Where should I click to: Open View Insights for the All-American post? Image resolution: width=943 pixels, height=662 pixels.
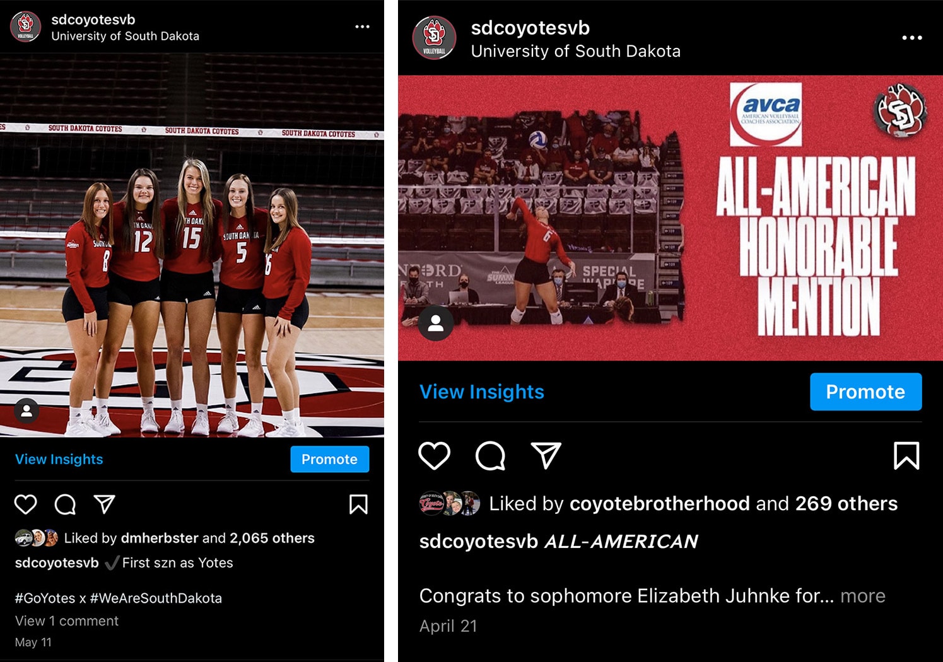(x=482, y=392)
